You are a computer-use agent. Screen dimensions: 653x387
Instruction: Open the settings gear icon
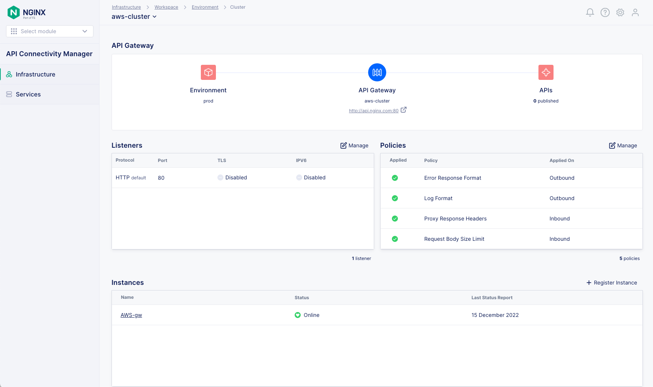tap(620, 12)
